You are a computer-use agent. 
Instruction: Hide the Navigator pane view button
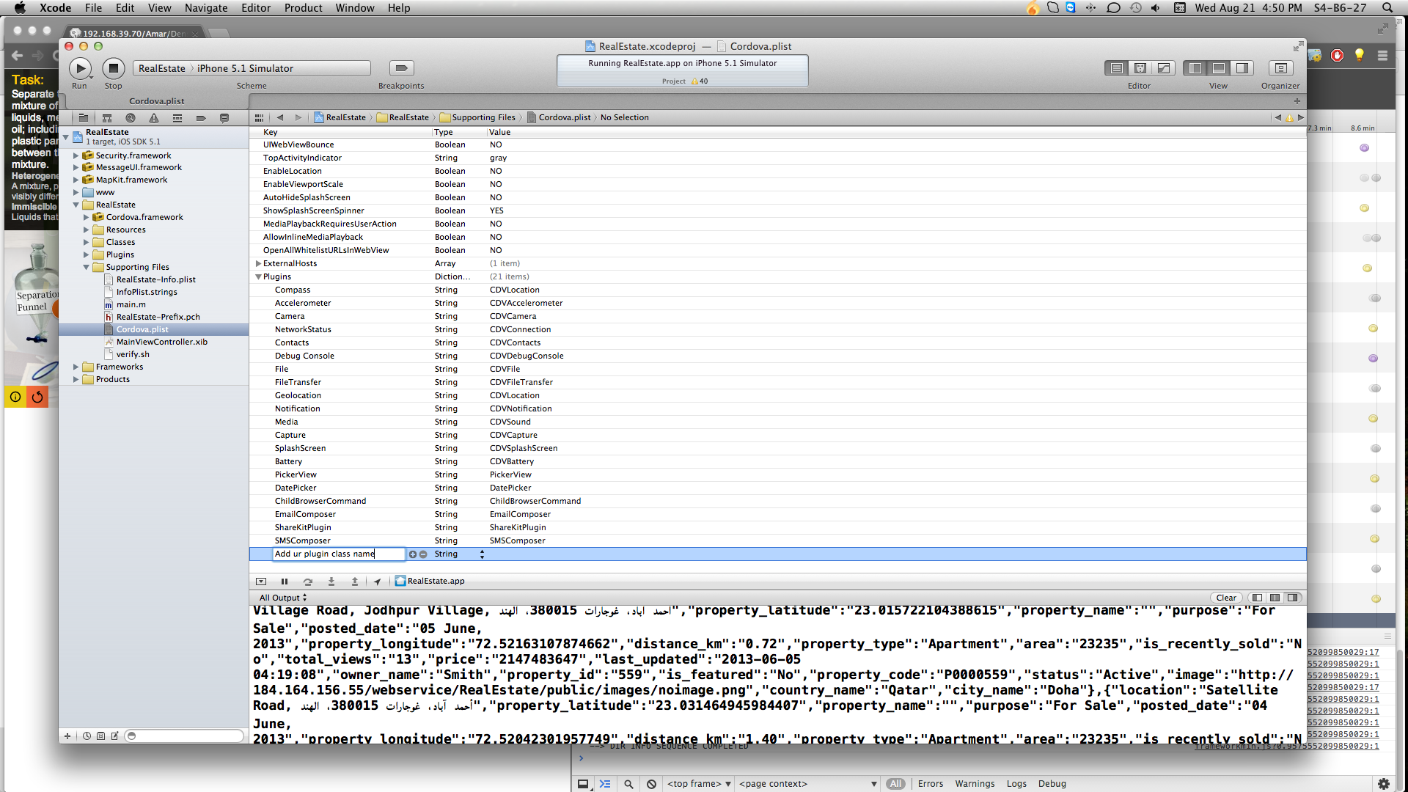(x=1195, y=68)
